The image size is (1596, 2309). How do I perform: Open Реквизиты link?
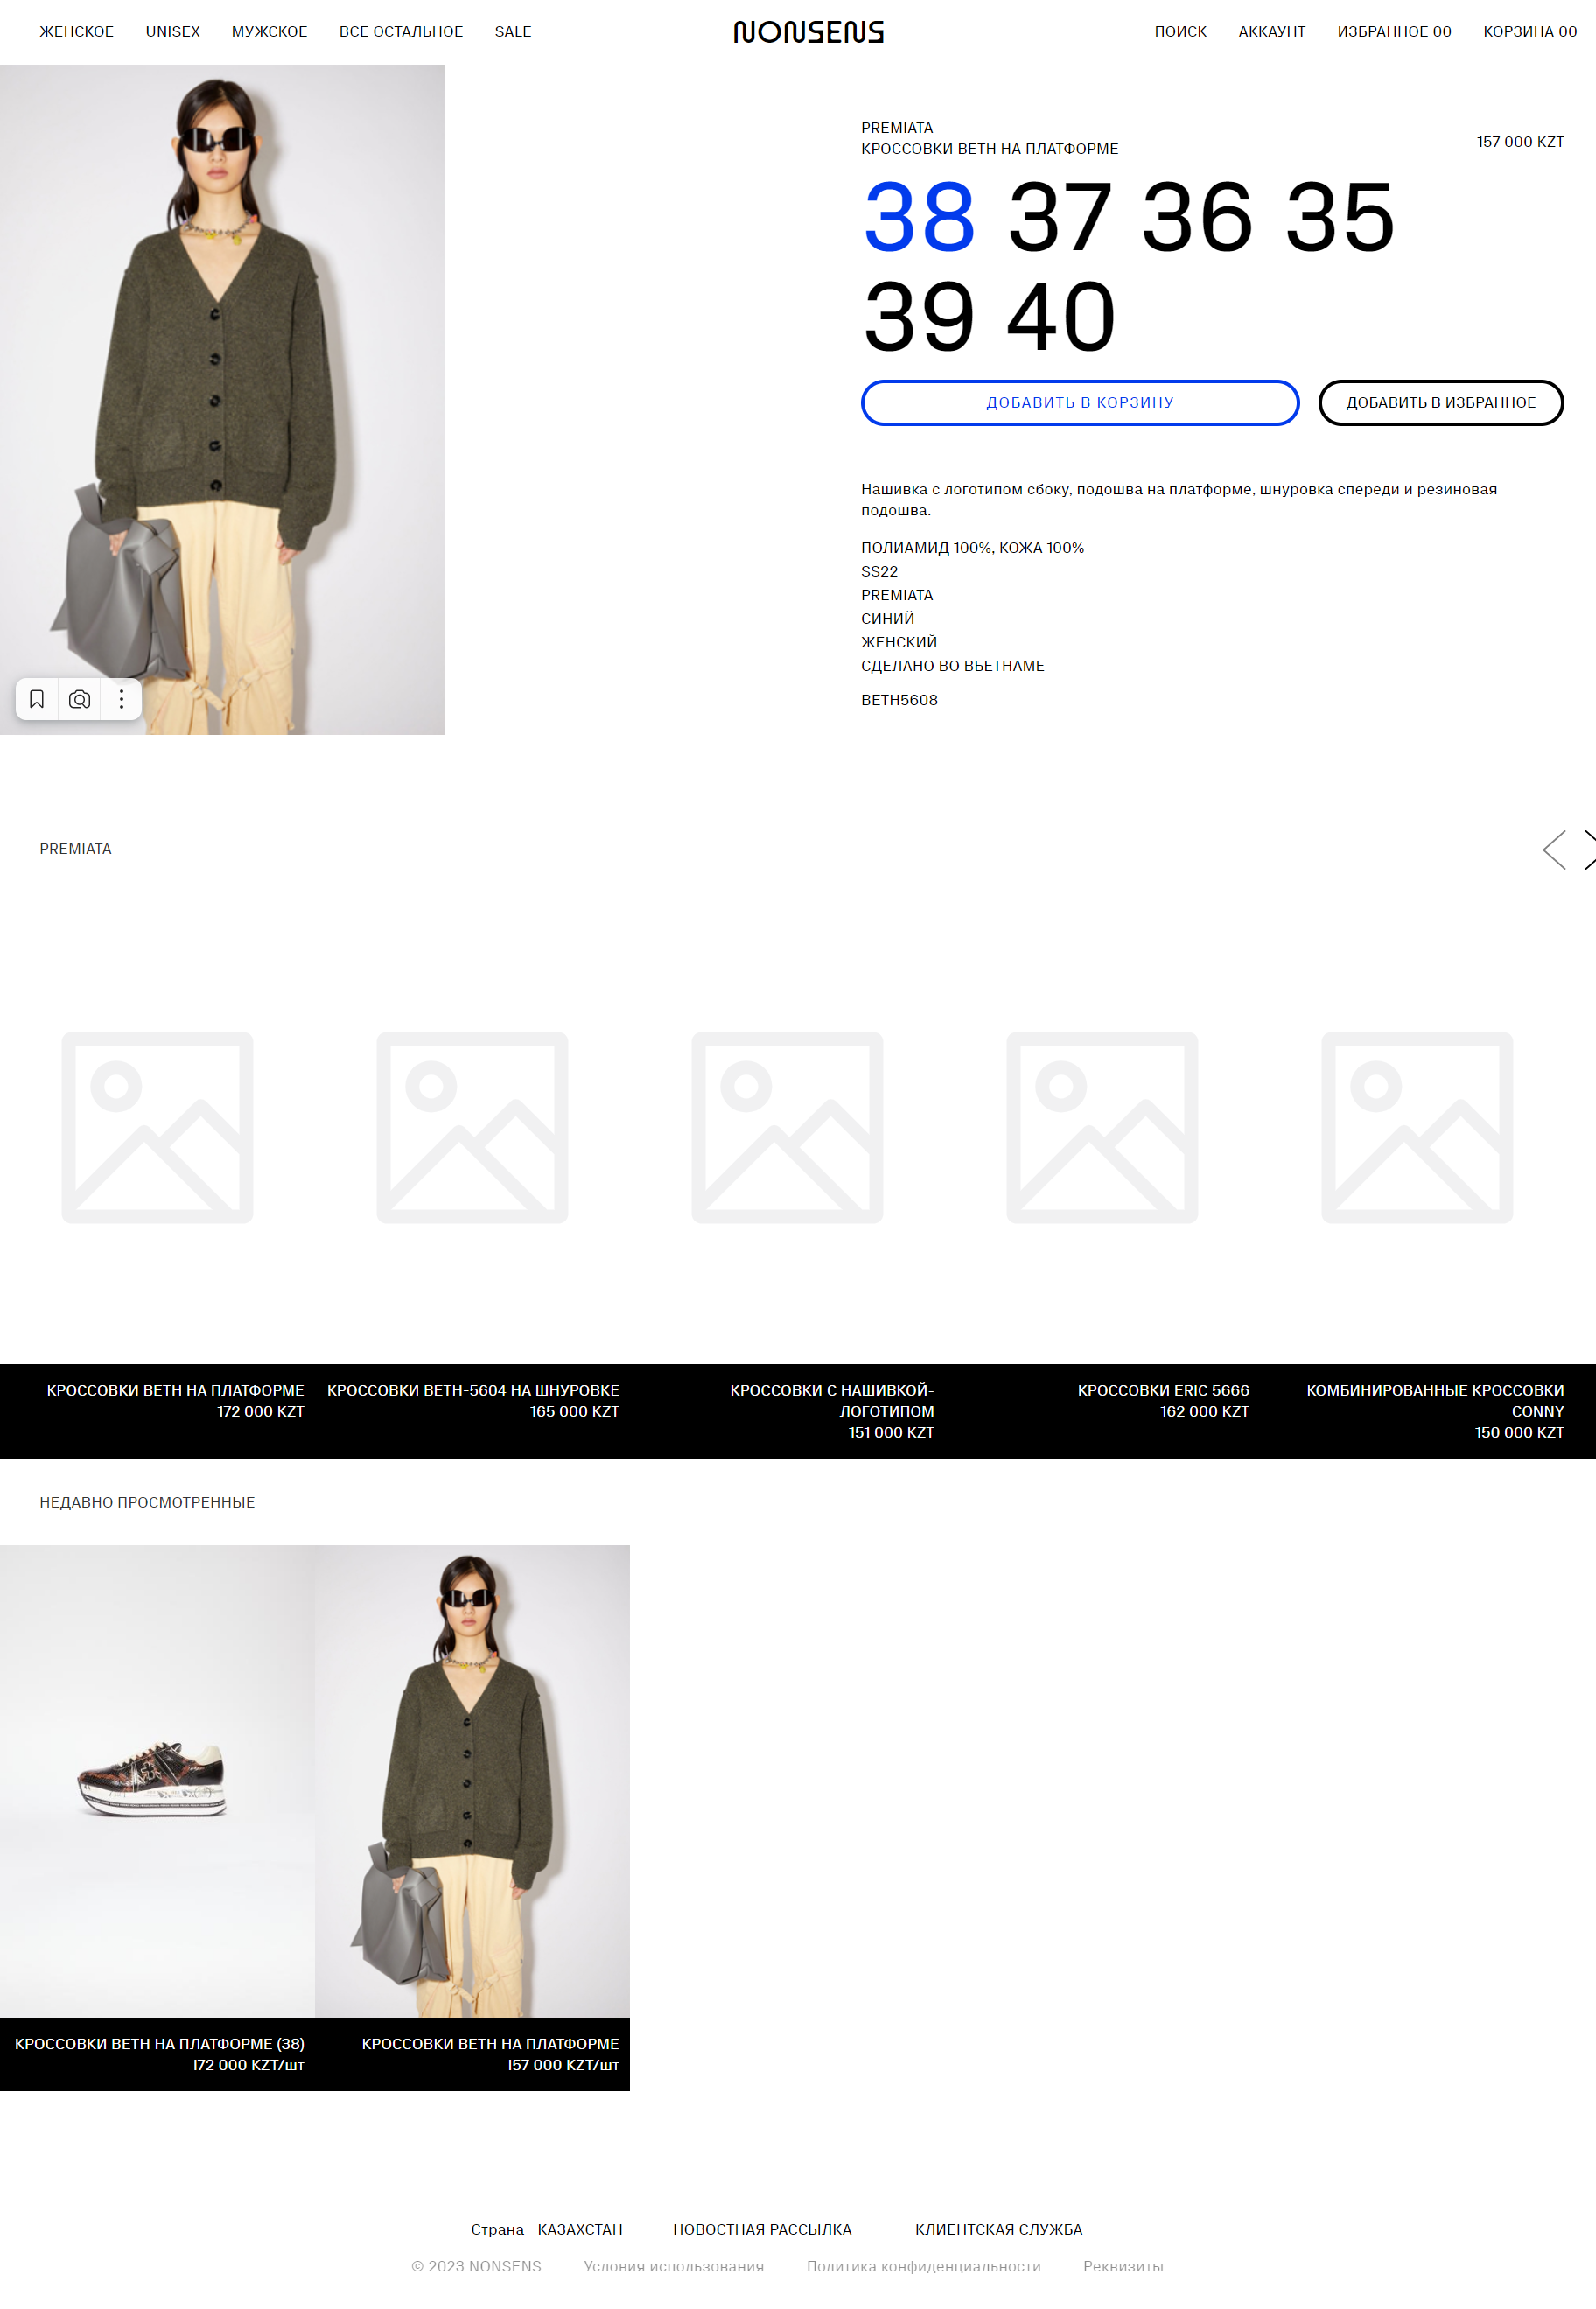coord(1123,2266)
